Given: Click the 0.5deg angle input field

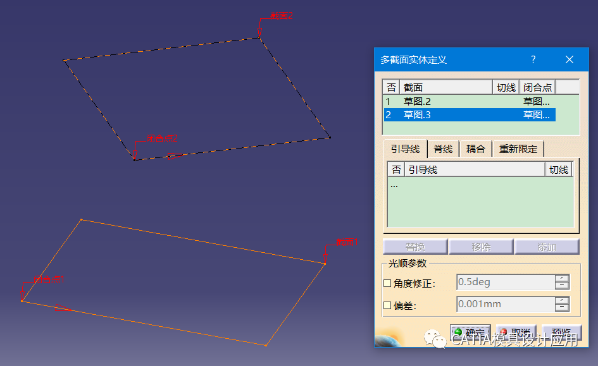Looking at the screenshot, I should [506, 282].
